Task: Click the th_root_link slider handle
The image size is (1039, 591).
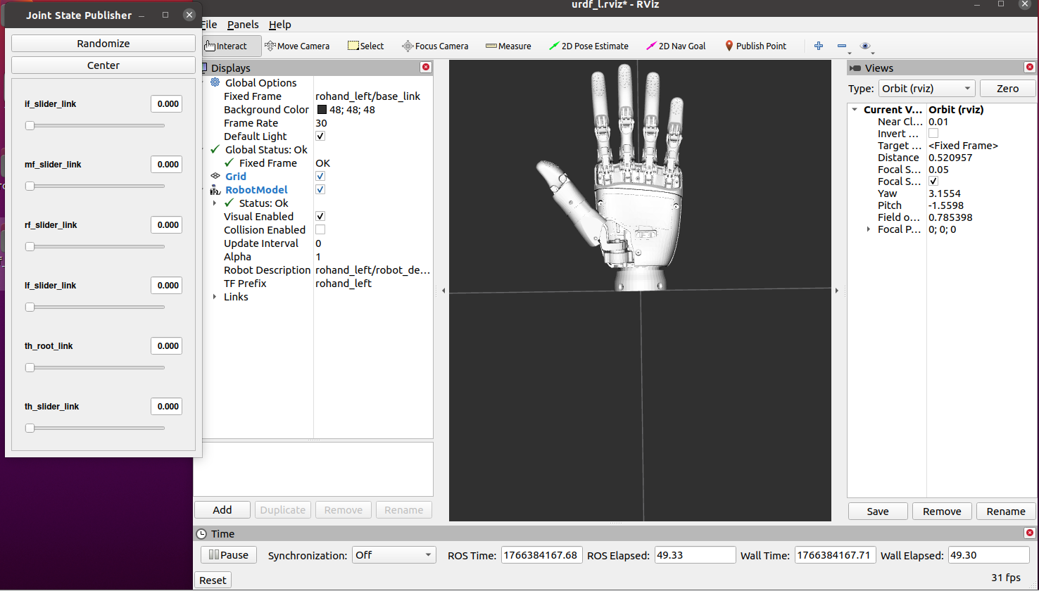Action: 30,368
